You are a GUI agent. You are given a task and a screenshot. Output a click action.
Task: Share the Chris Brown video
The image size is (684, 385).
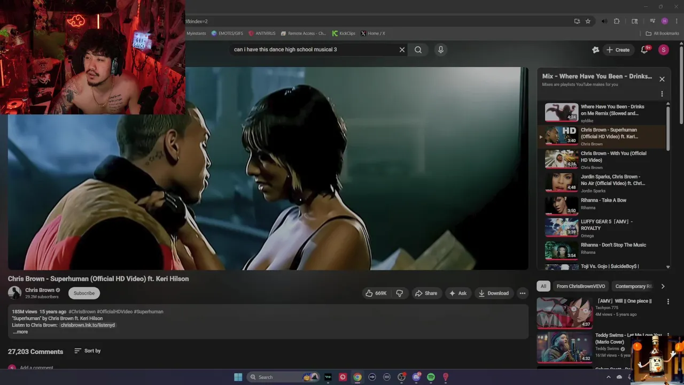coord(426,293)
